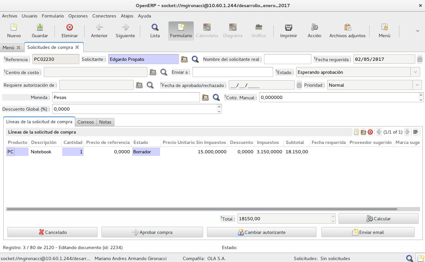Click status bar search magnifier icon
This screenshot has height=262, width=425.
410,258
